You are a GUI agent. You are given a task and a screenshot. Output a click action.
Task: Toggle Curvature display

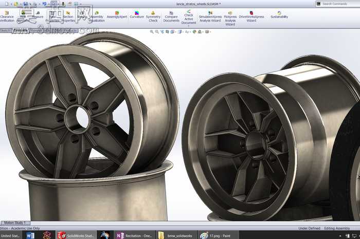click(137, 15)
